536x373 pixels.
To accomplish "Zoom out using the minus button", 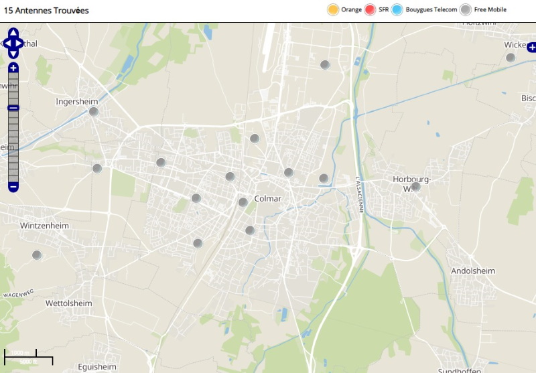I will pos(13,186).
